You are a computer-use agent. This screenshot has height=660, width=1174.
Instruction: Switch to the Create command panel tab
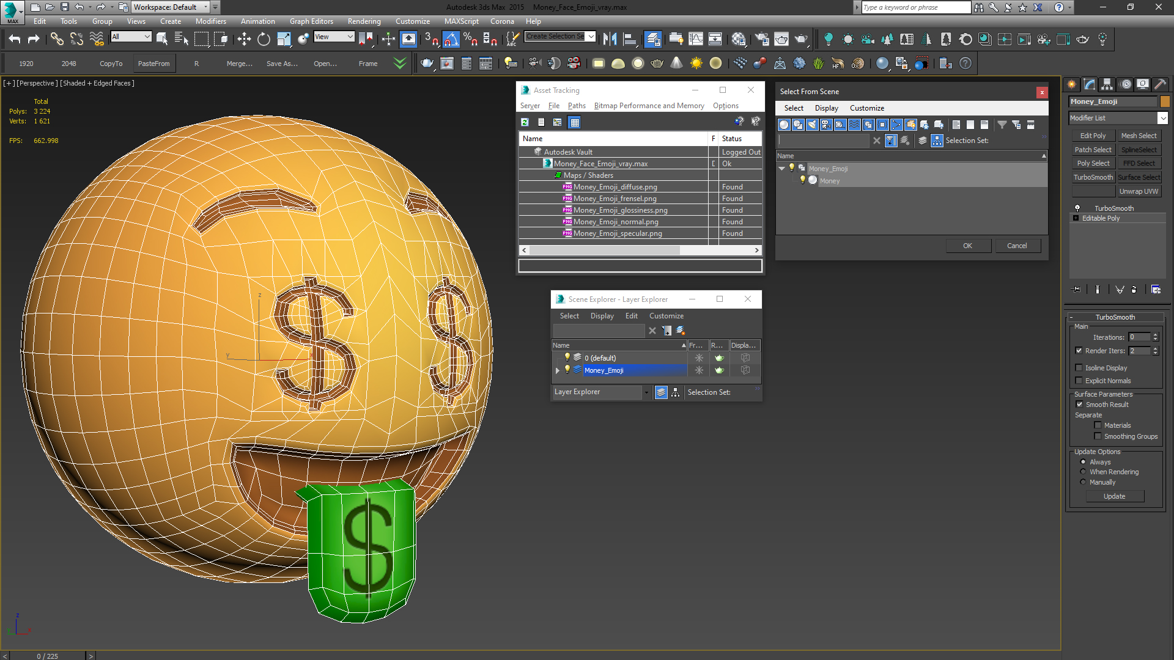click(1072, 84)
